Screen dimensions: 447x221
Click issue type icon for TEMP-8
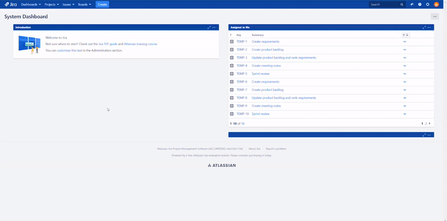tap(231, 98)
